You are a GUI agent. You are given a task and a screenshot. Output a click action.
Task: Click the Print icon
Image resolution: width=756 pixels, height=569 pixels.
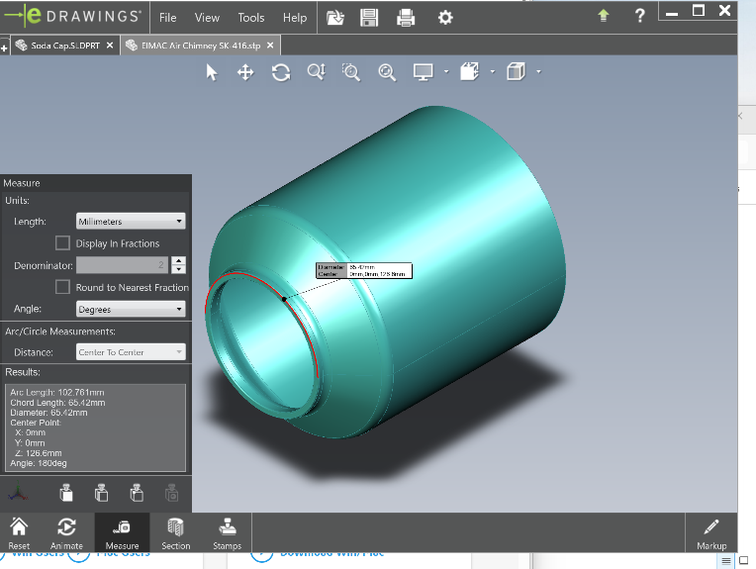(x=406, y=18)
